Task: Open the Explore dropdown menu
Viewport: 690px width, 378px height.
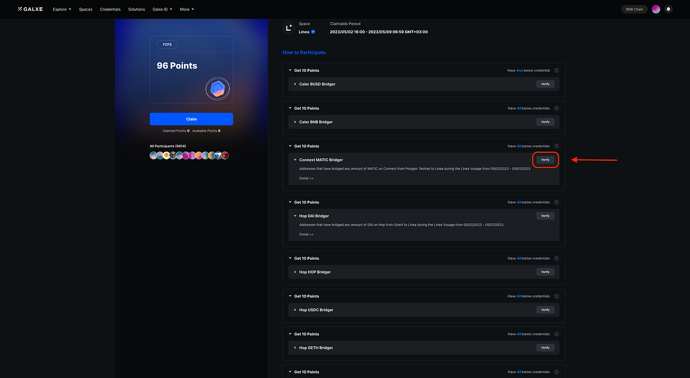Action: click(x=62, y=9)
